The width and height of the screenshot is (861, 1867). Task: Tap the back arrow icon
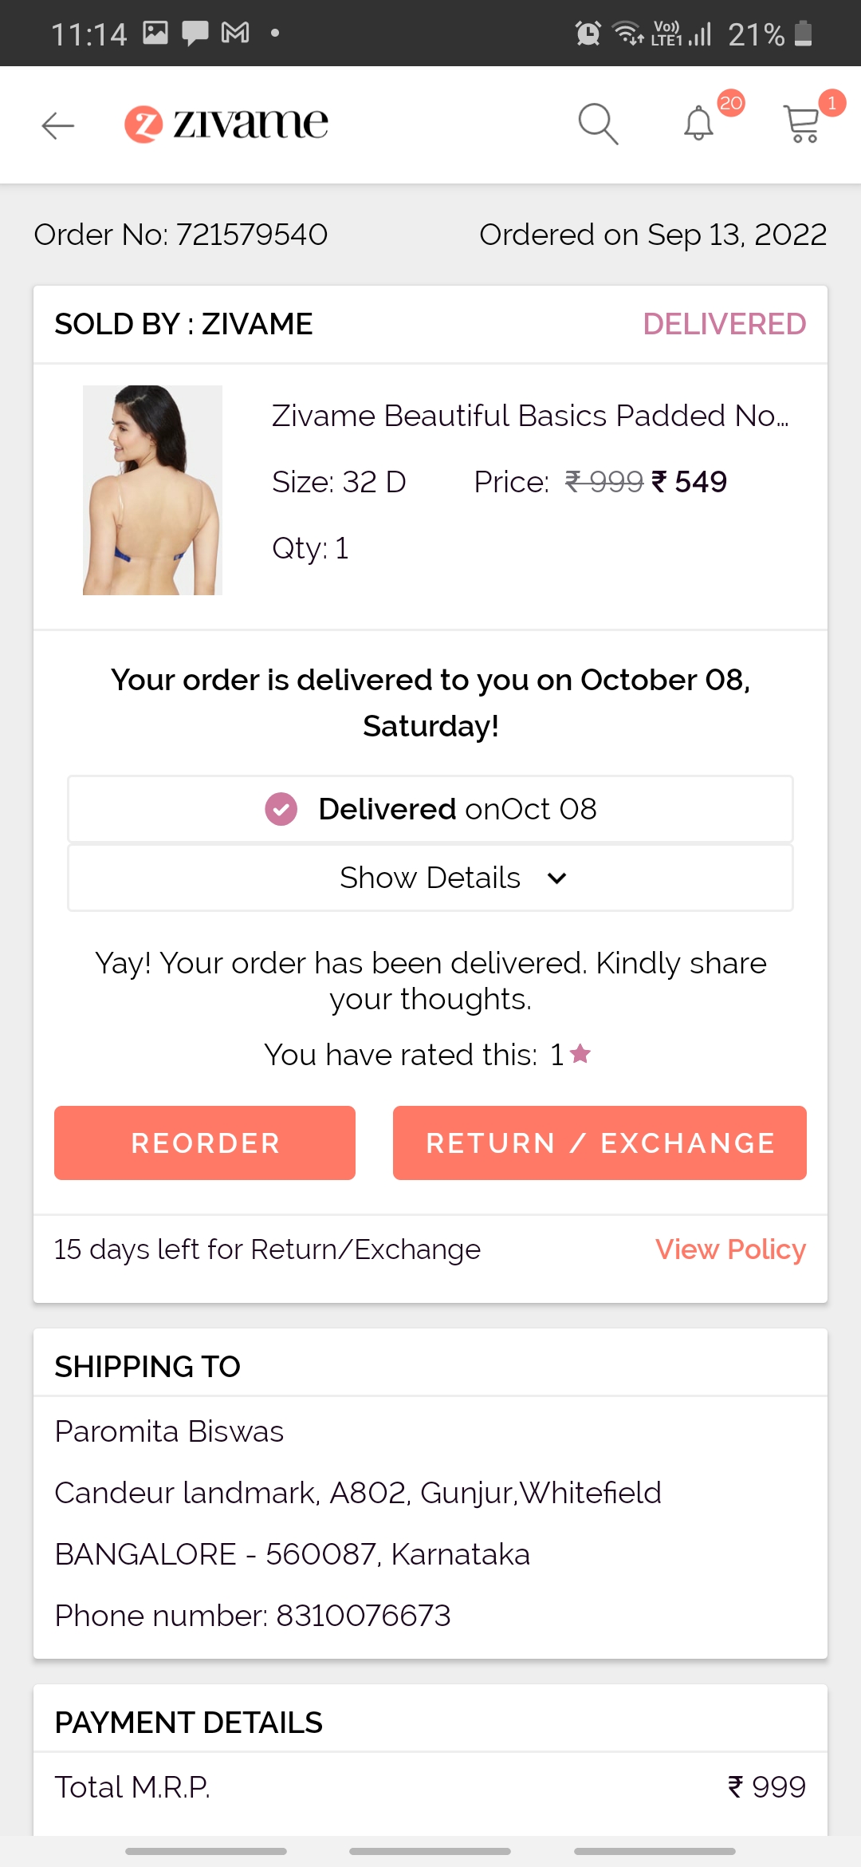(x=57, y=125)
